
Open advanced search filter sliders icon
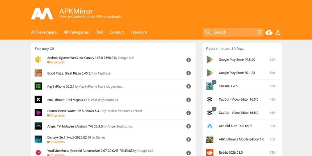pyautogui.click(x=259, y=32)
